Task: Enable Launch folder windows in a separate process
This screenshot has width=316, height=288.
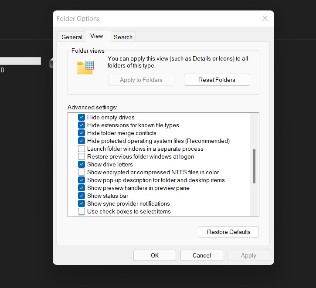Action: click(x=82, y=149)
